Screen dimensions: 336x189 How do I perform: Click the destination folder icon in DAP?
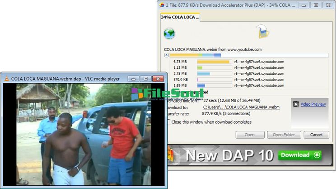(262, 31)
